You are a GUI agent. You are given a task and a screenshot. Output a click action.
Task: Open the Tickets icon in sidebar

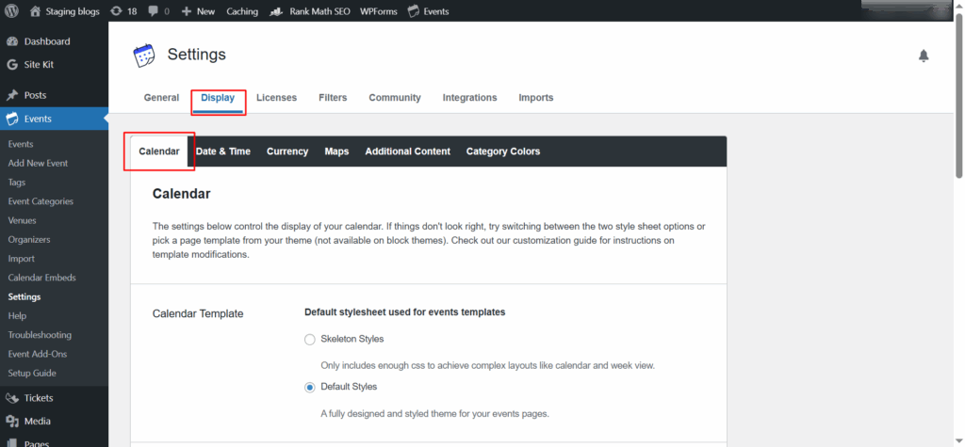pos(12,398)
